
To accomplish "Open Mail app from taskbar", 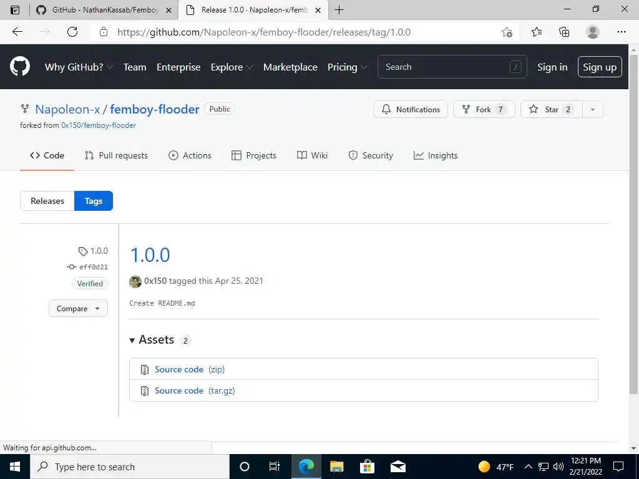I will coord(398,467).
